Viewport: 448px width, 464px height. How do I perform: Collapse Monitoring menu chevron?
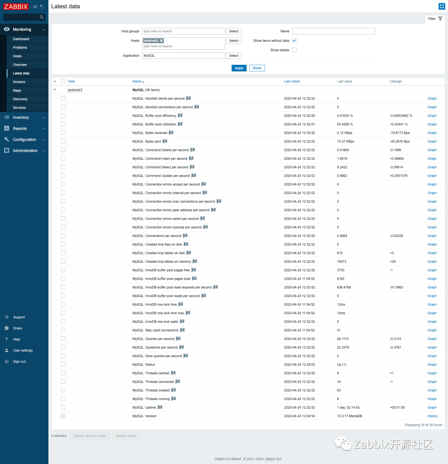[x=44, y=29]
